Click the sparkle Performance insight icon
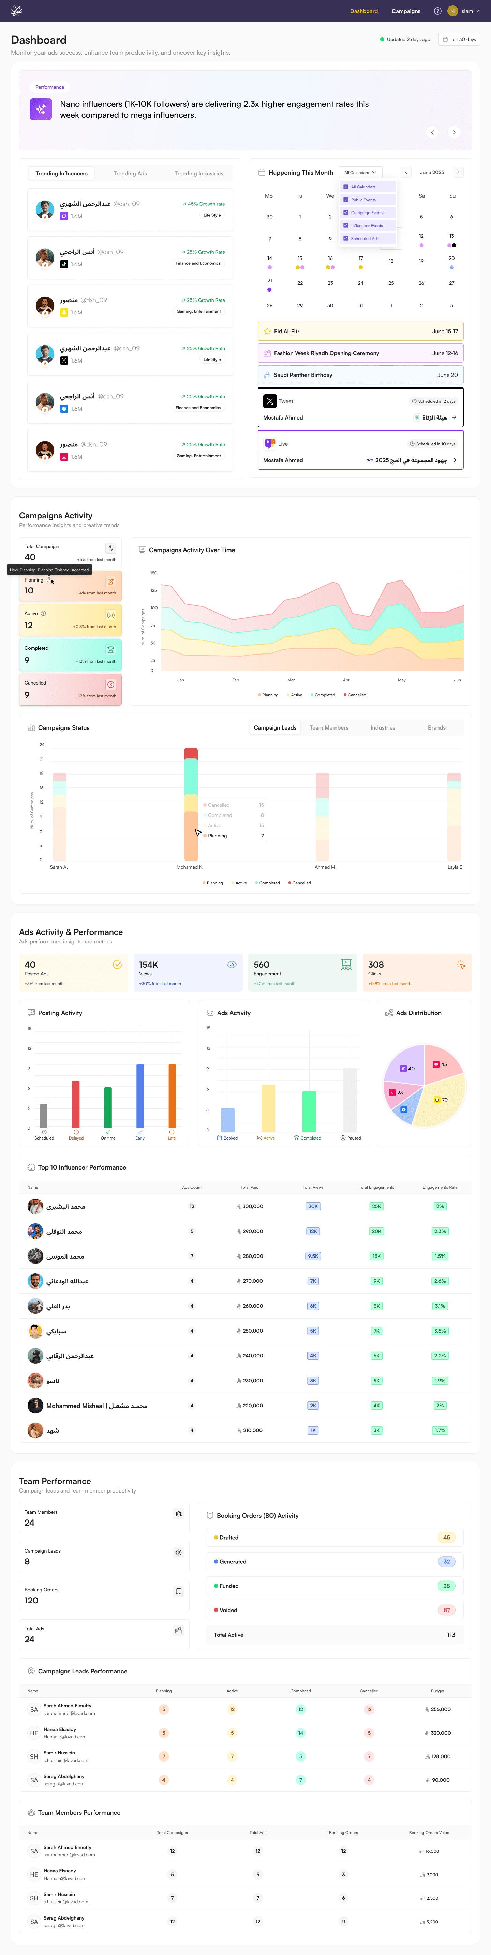The height and width of the screenshot is (1955, 491). point(41,109)
